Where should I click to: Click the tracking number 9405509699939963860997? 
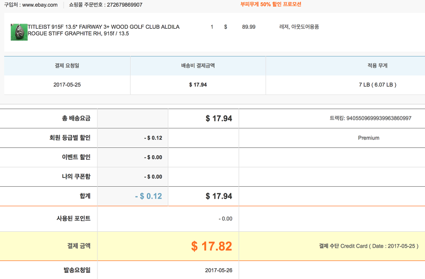(x=379, y=118)
